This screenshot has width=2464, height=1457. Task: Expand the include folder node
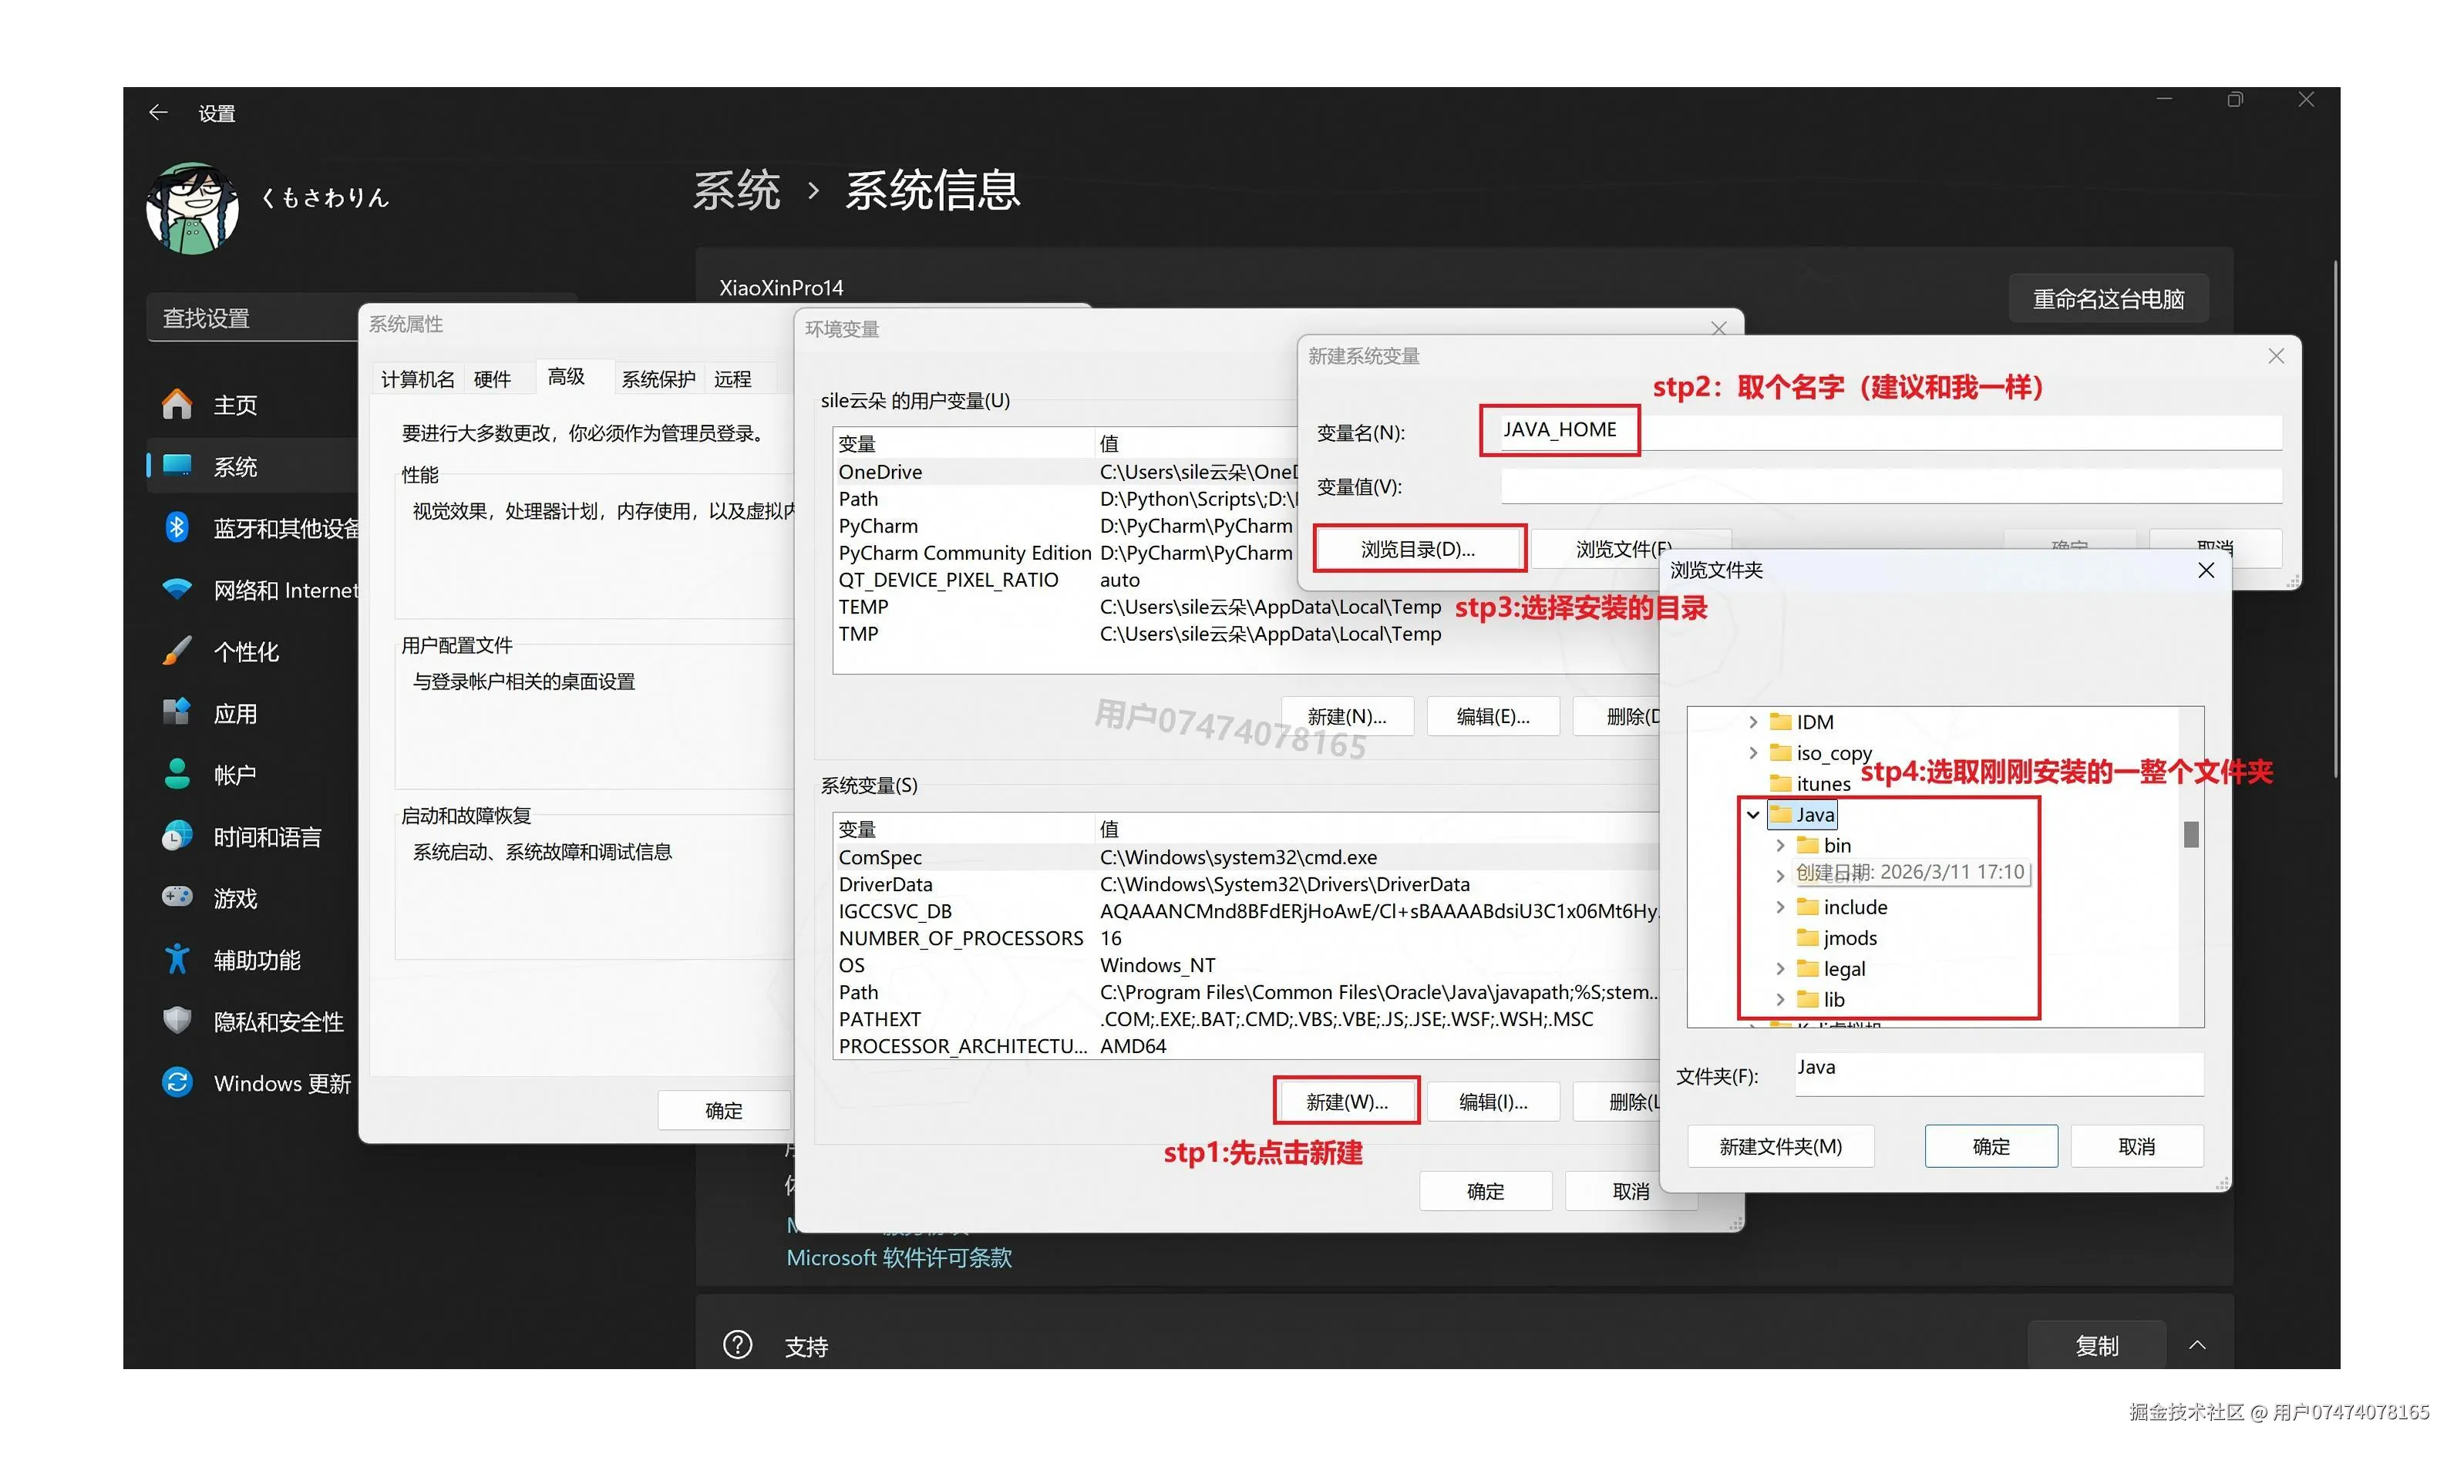(x=1780, y=907)
